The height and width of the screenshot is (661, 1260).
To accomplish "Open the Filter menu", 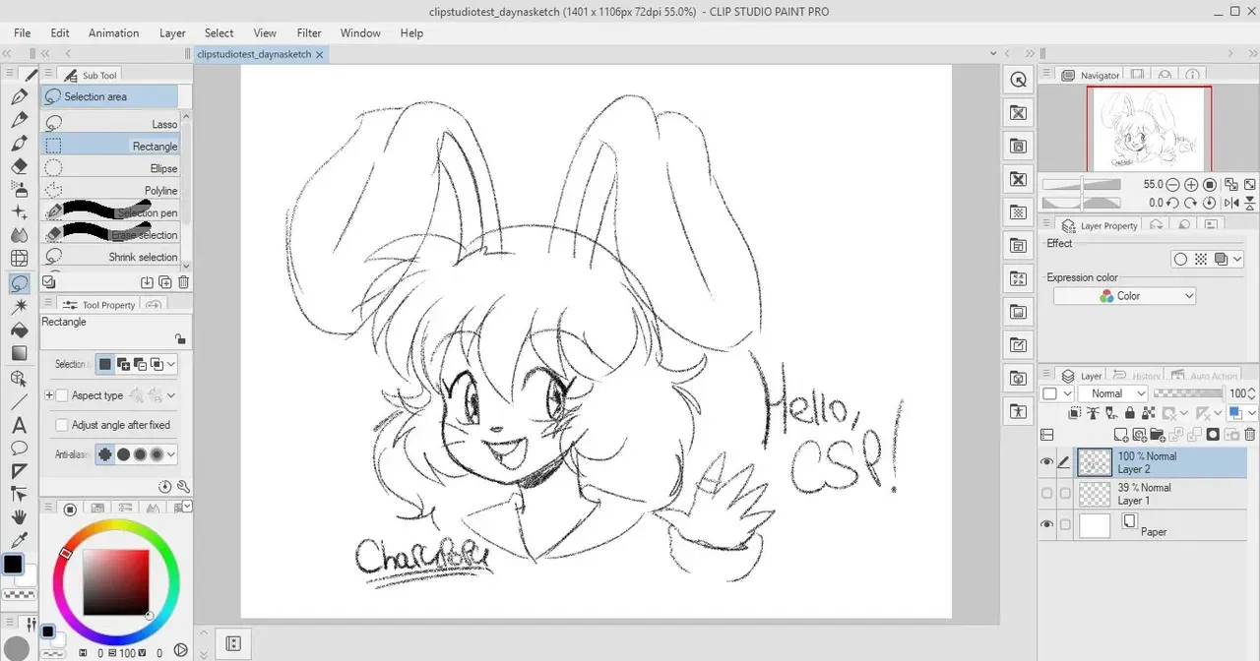I will 309,32.
